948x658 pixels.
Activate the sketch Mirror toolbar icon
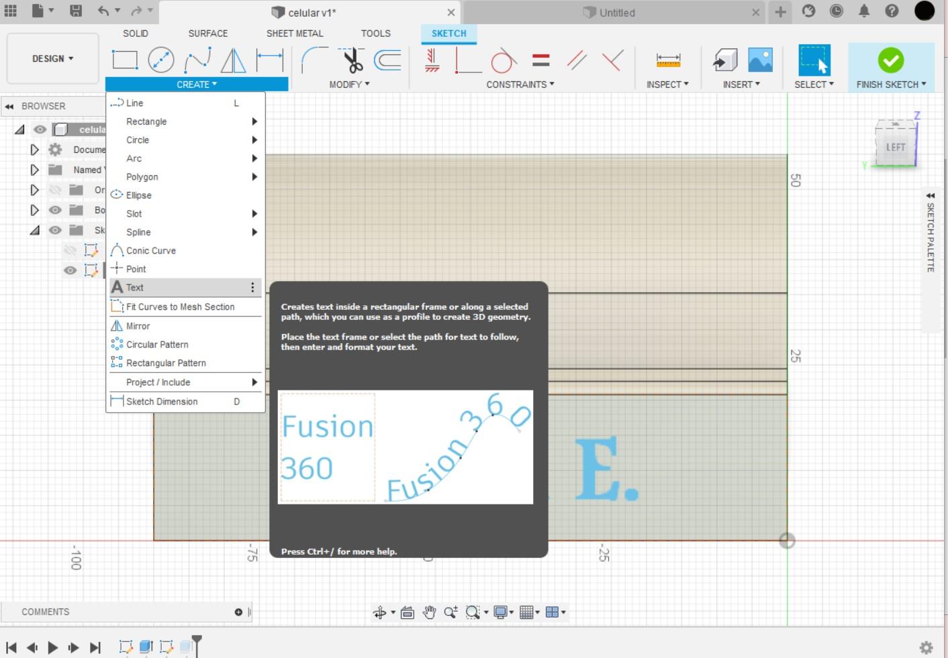[x=233, y=60]
